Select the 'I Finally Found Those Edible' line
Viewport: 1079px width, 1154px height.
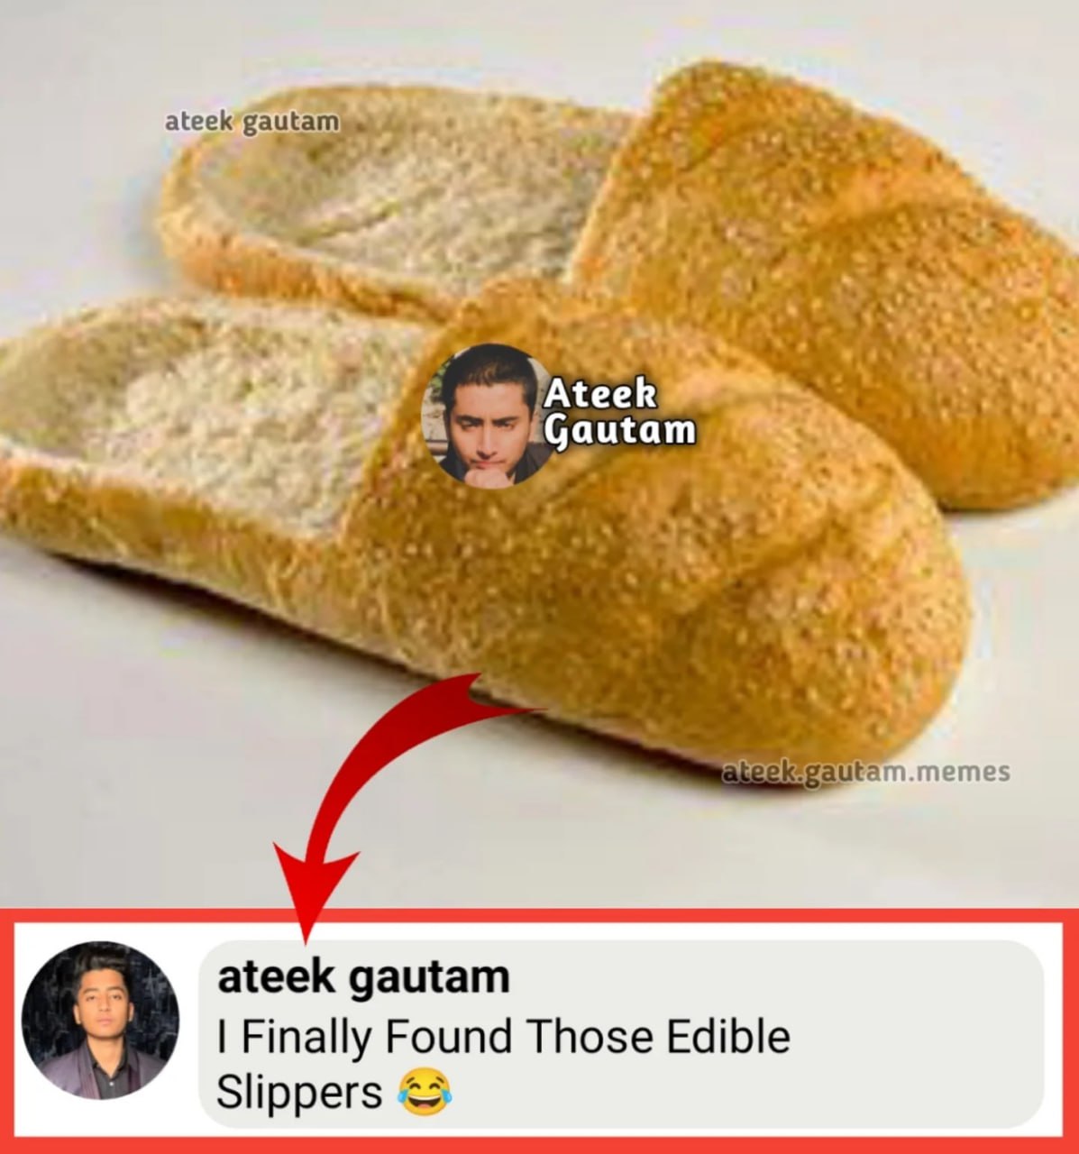[x=503, y=1037]
